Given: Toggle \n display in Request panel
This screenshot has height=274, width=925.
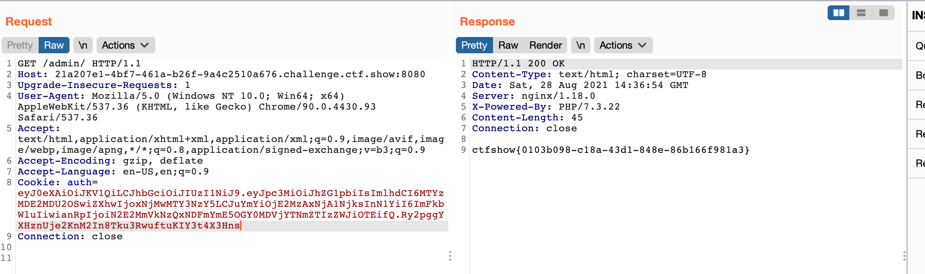Looking at the screenshot, I should [83, 45].
